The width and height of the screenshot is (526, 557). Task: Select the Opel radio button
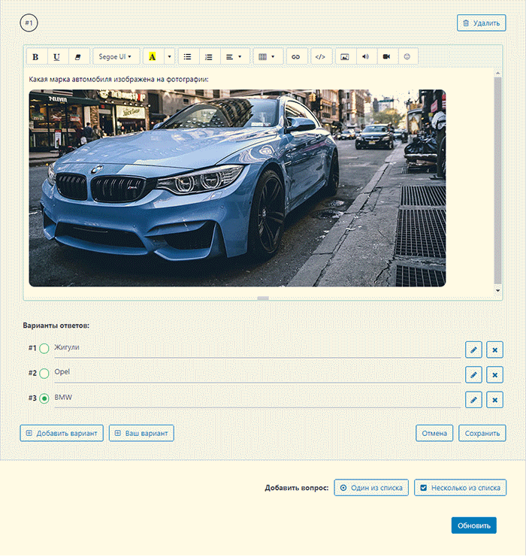[x=44, y=374]
